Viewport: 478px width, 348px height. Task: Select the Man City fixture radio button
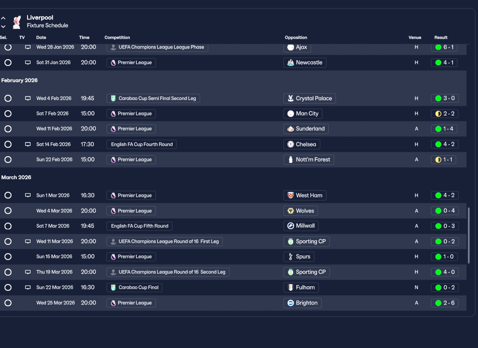(x=8, y=114)
